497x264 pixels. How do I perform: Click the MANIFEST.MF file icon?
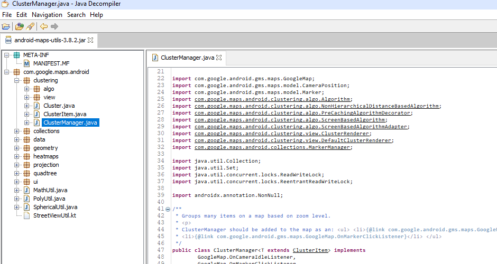click(x=27, y=64)
